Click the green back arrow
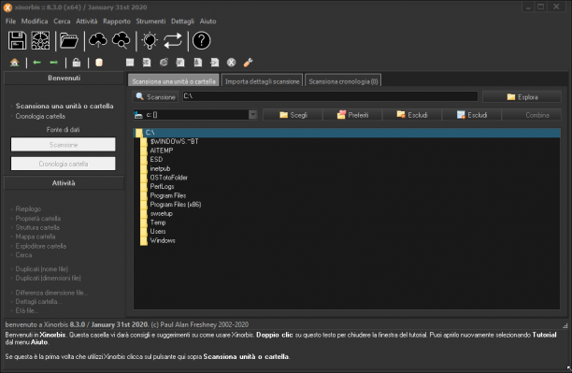 (36, 63)
